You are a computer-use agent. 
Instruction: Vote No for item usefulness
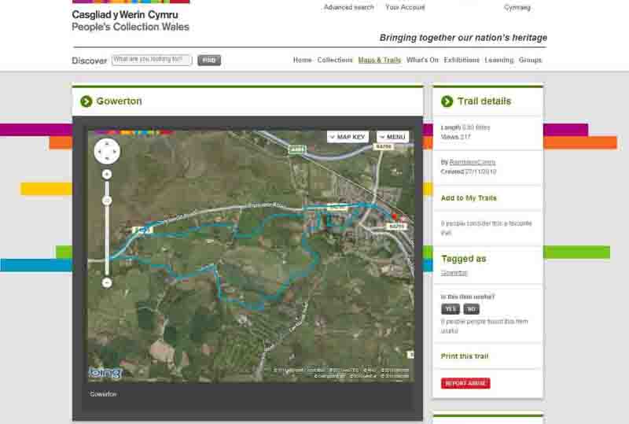coord(471,309)
